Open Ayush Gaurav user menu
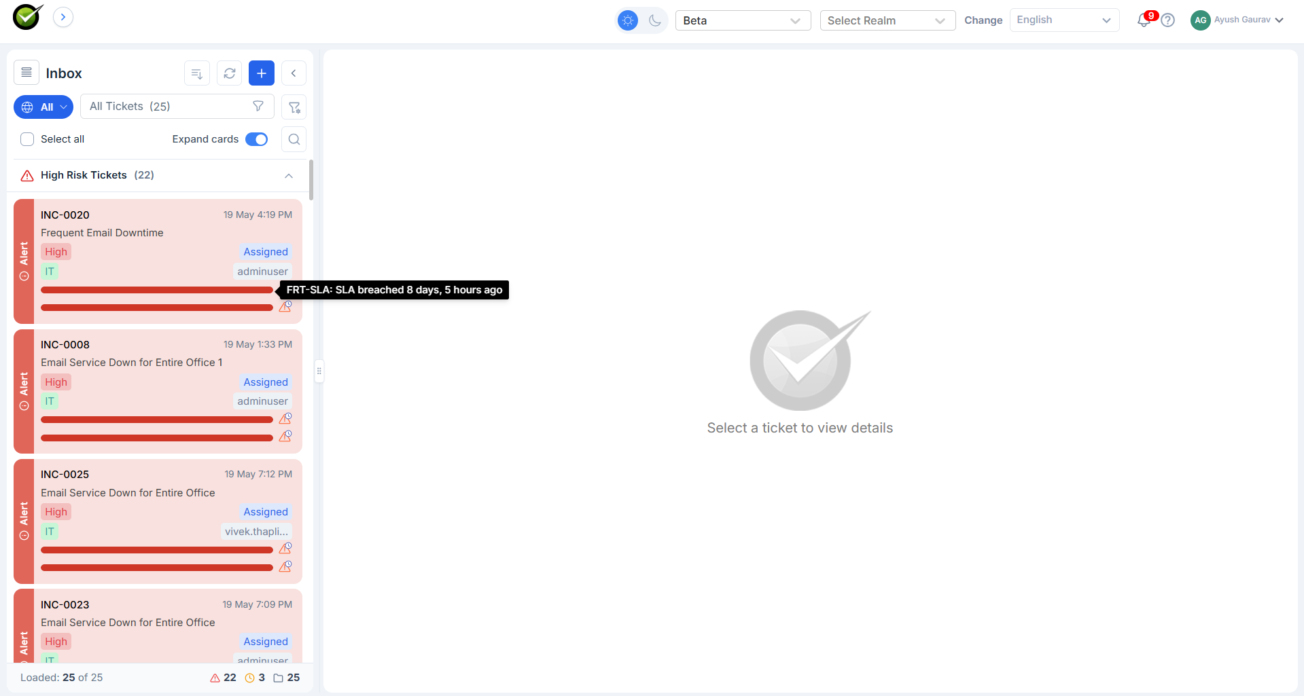 click(1237, 20)
